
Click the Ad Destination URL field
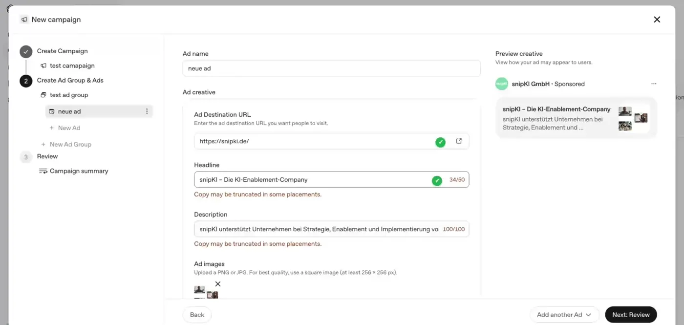point(331,141)
